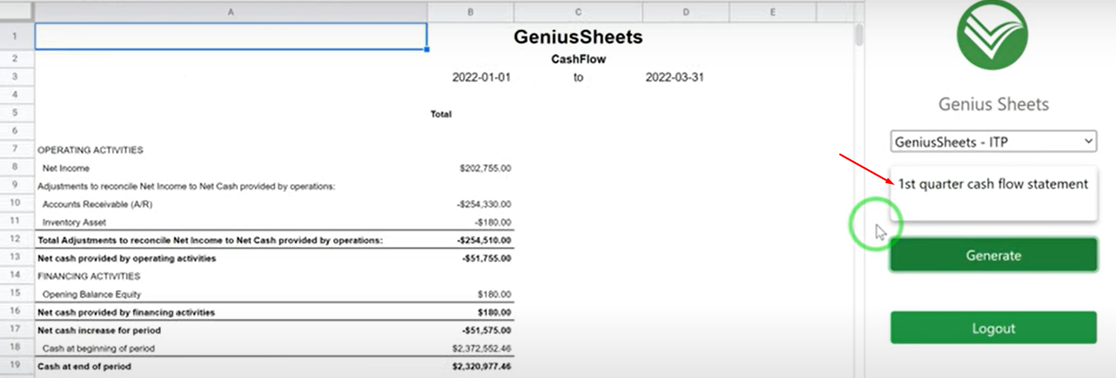Click the Accounts Receivable (A/R) label cell
The width and height of the screenshot is (1116, 378).
(x=97, y=204)
